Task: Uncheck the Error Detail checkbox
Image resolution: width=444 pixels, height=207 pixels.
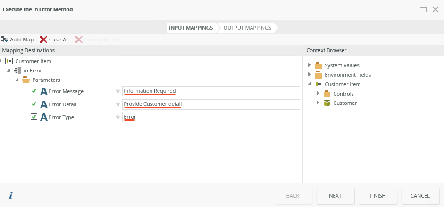Action: (x=34, y=104)
